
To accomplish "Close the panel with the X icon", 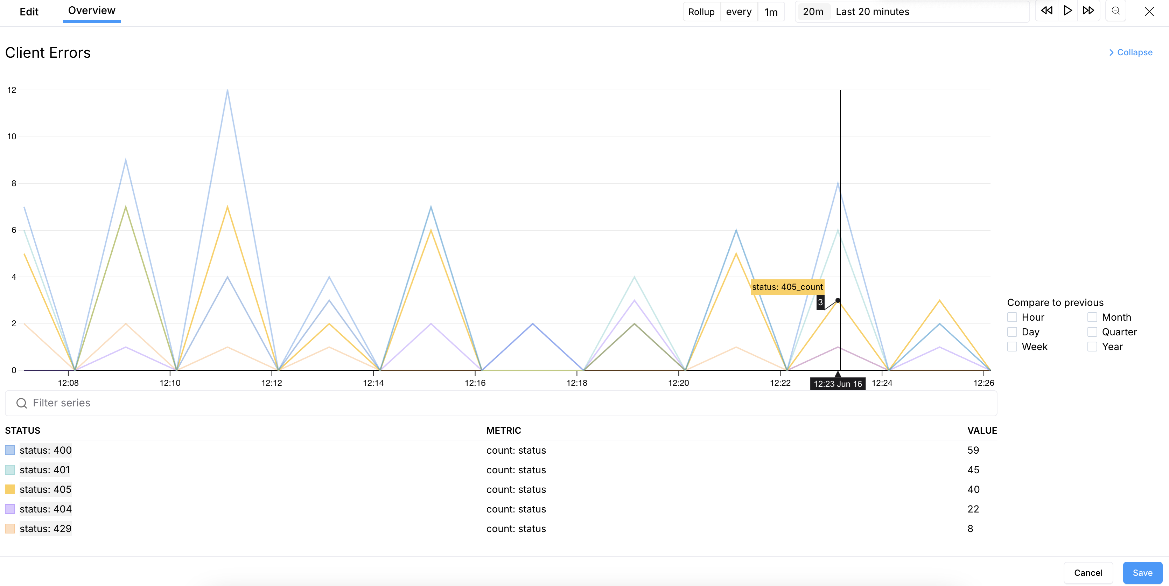I will (x=1149, y=11).
